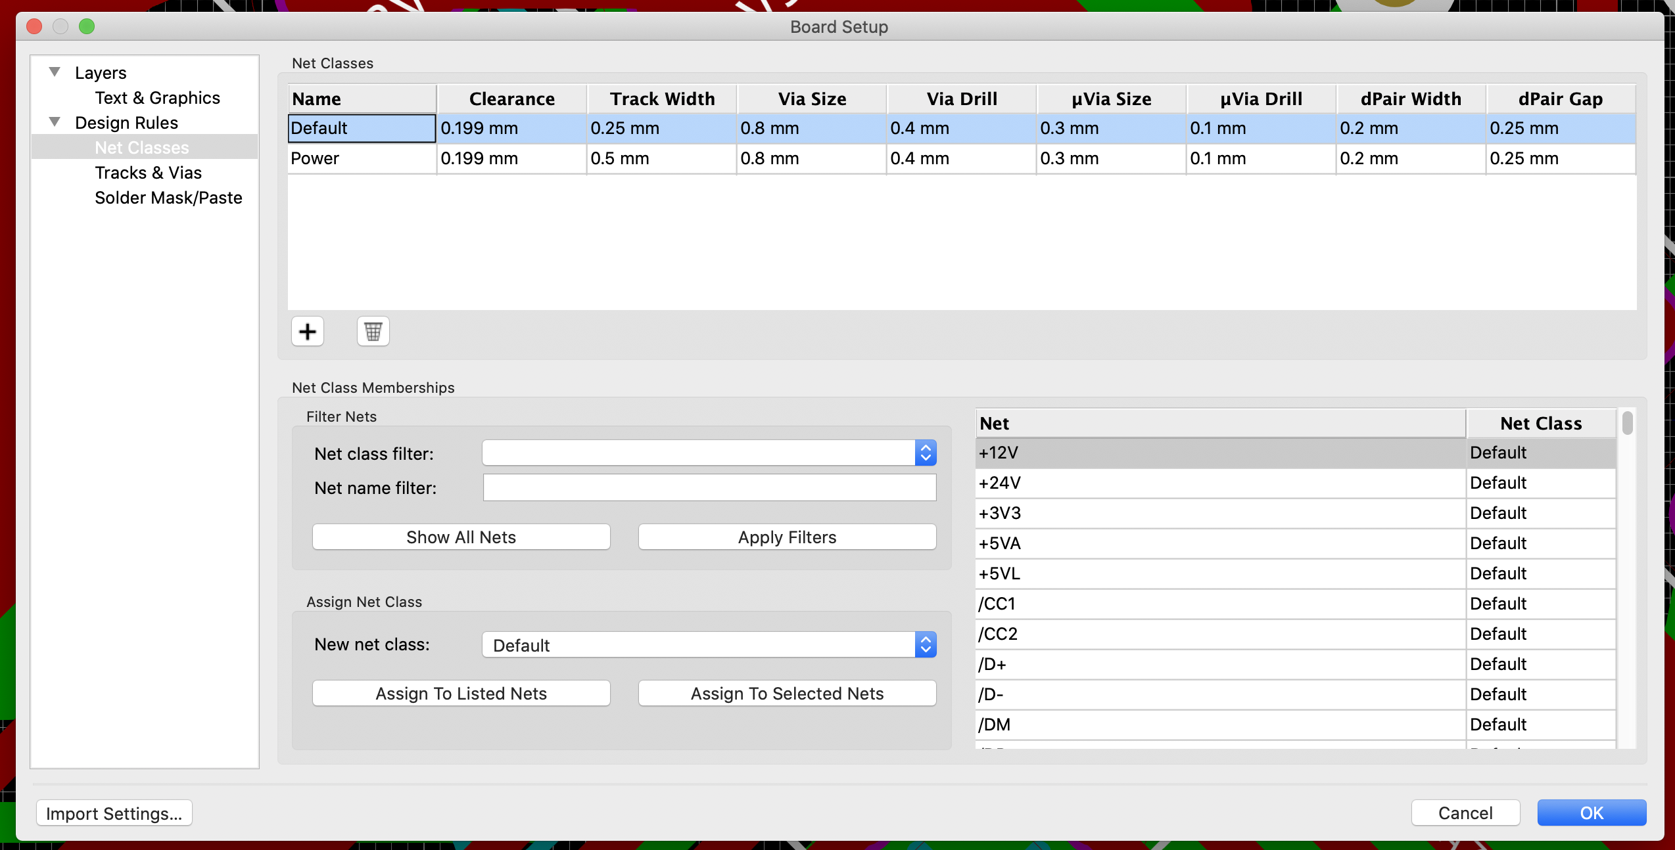The width and height of the screenshot is (1675, 850).
Task: Click Assign To Listed Nets
Action: (461, 693)
